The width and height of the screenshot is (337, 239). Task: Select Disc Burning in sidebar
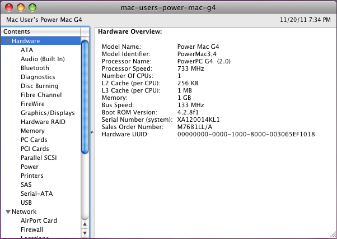point(40,86)
